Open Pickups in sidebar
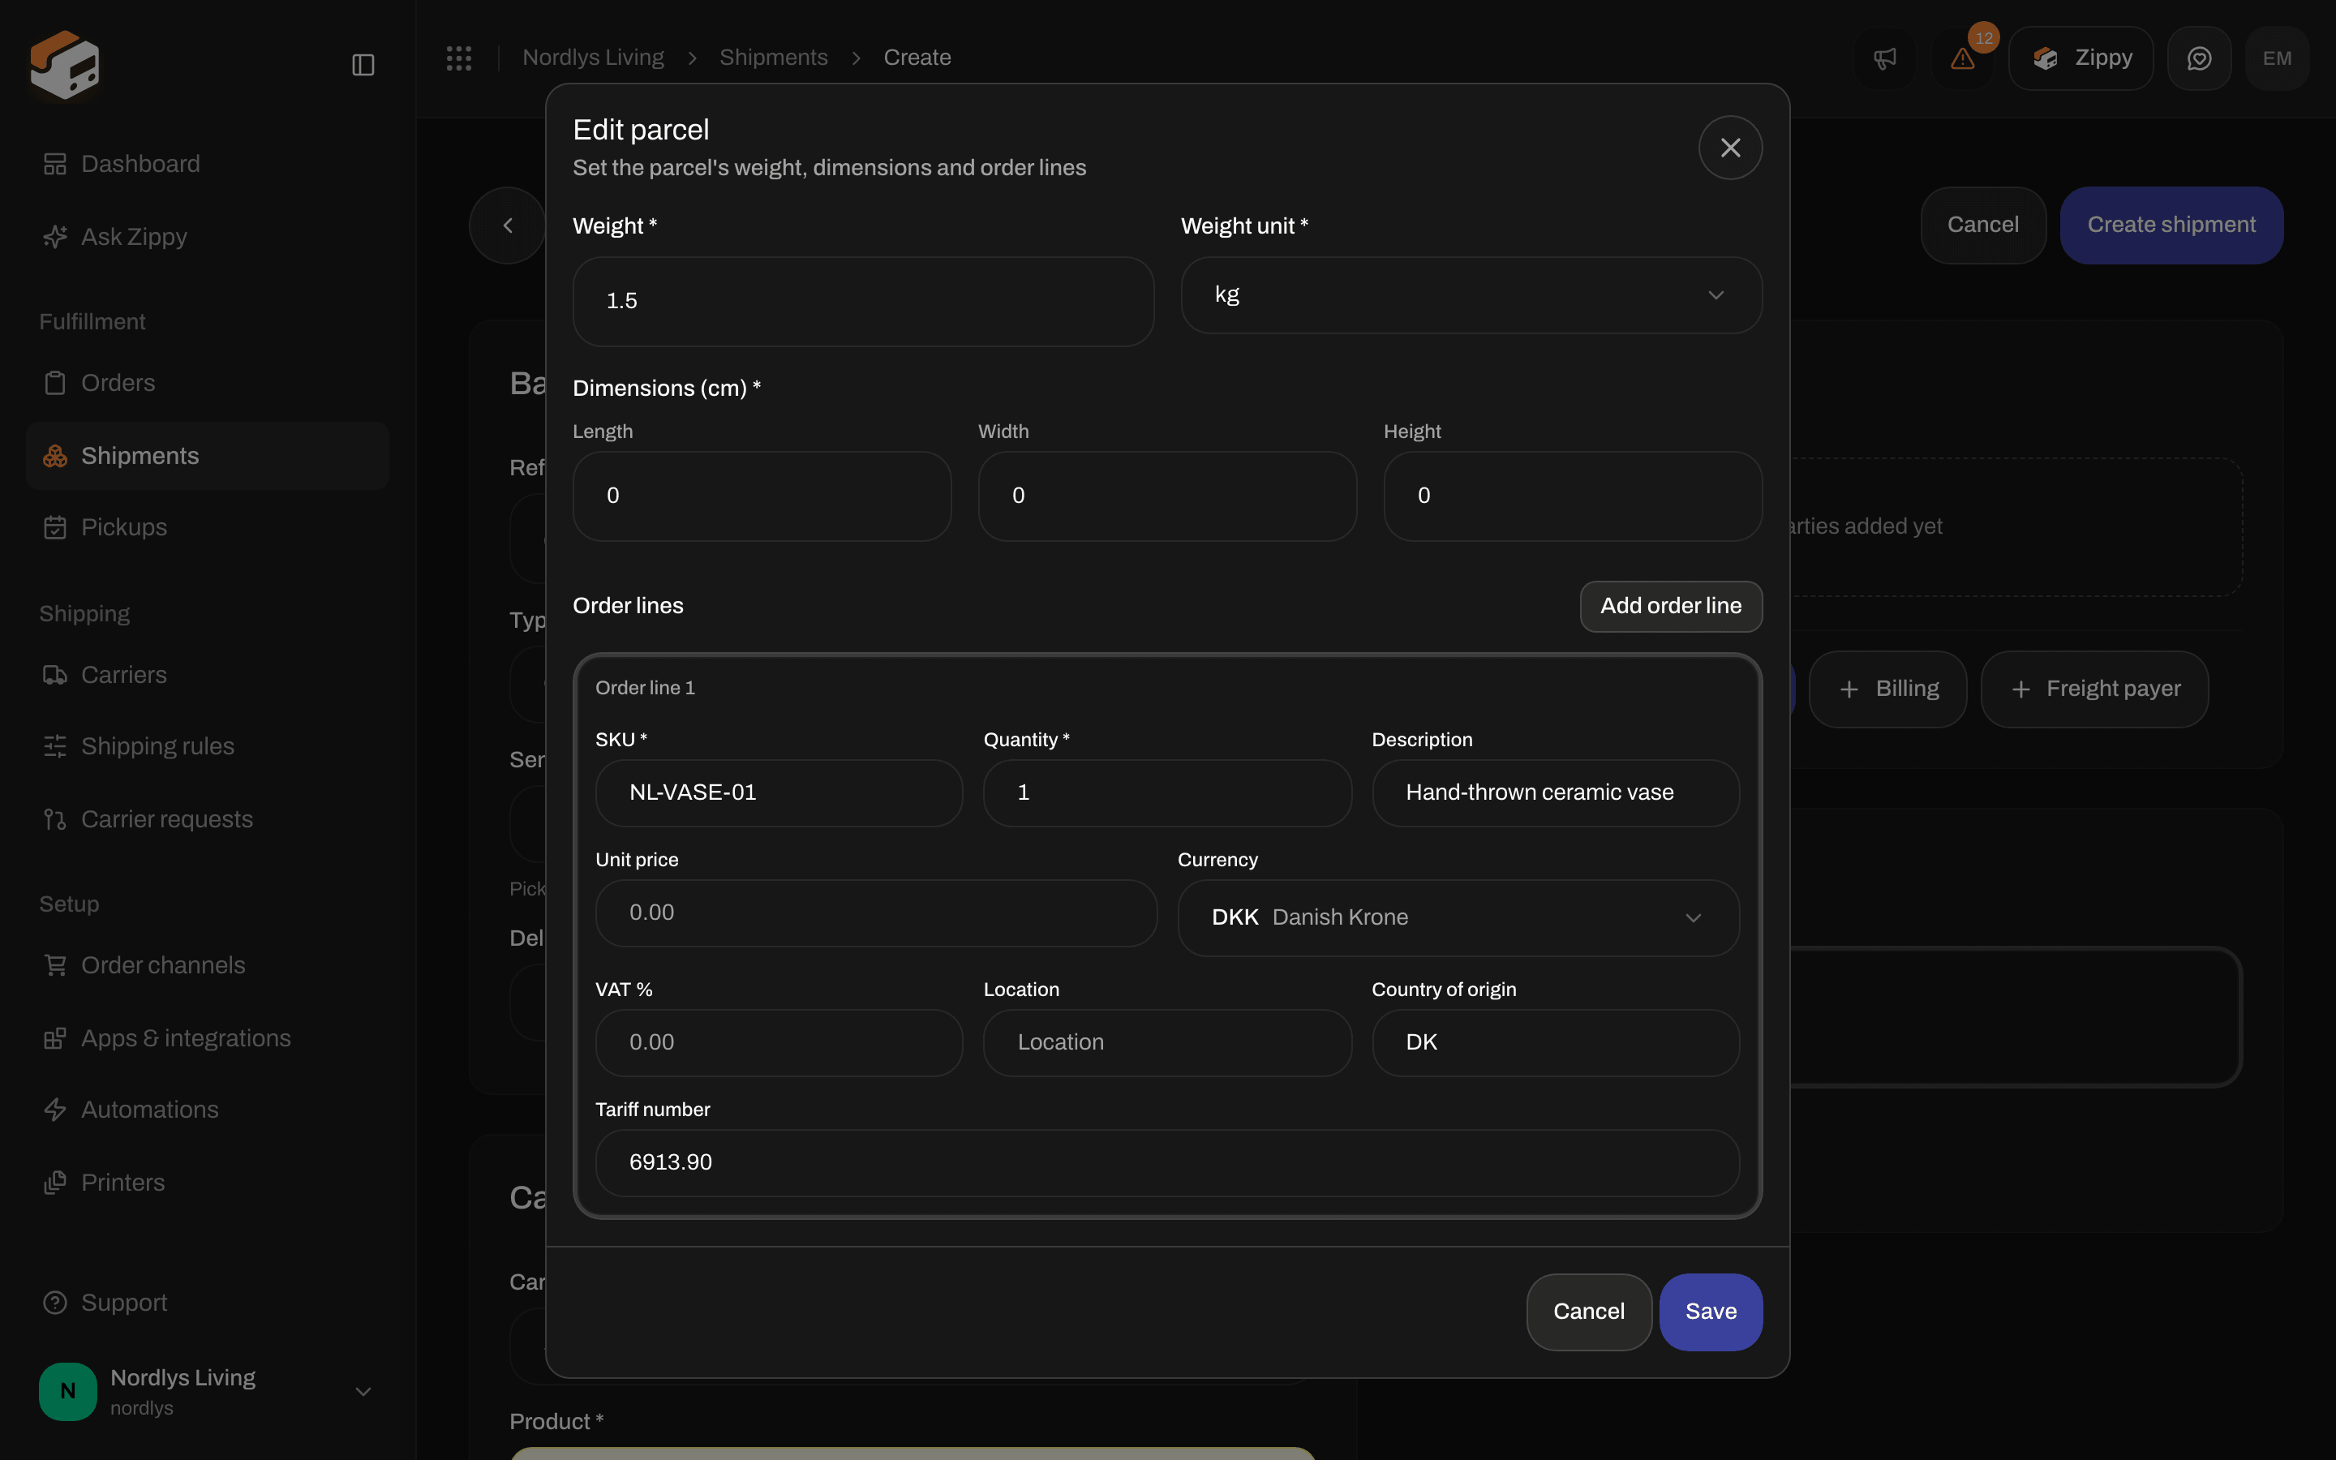This screenshot has height=1460, width=2336. 208,527
